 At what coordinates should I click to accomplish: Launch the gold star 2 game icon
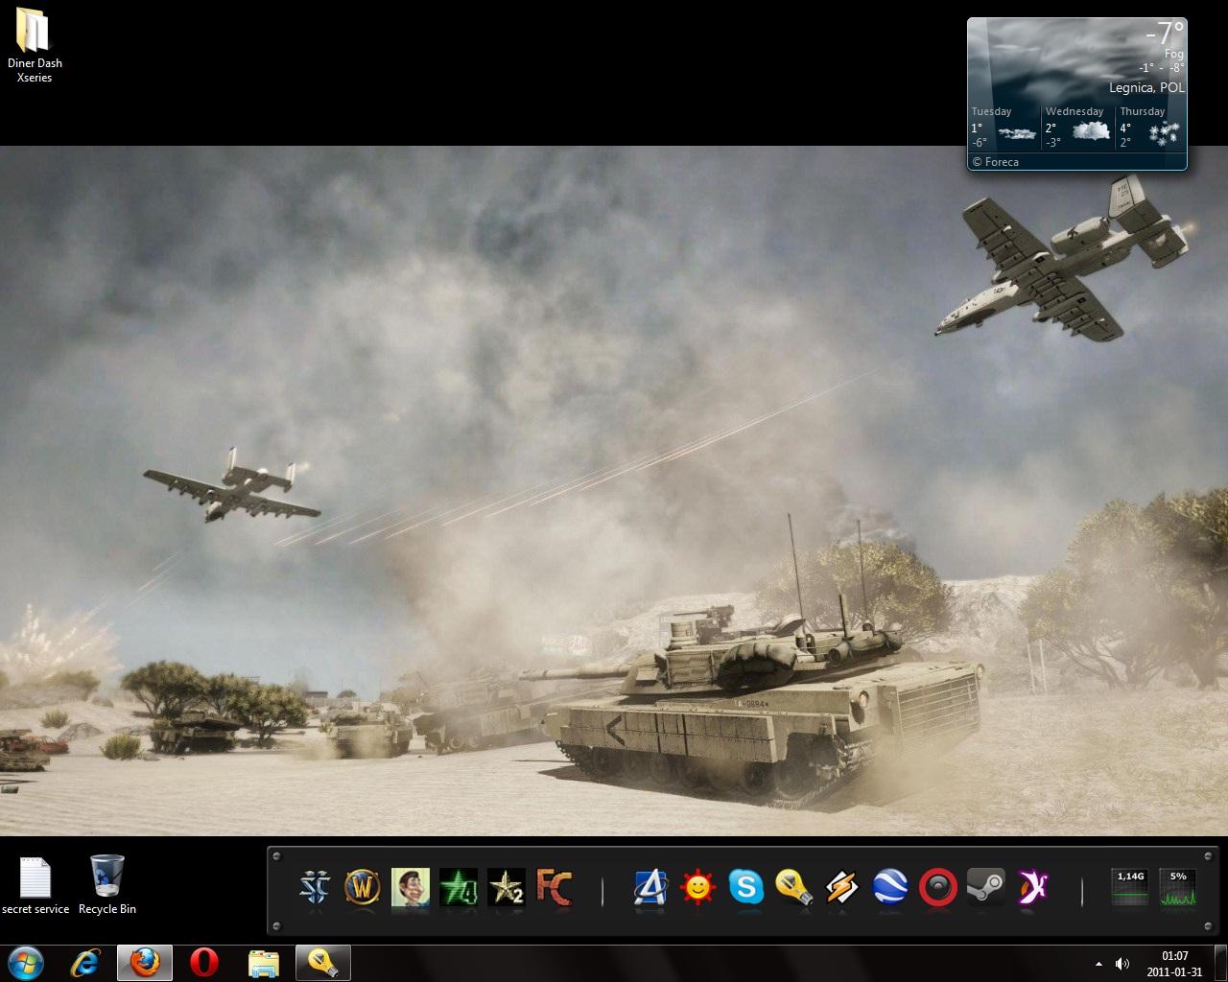point(507,888)
